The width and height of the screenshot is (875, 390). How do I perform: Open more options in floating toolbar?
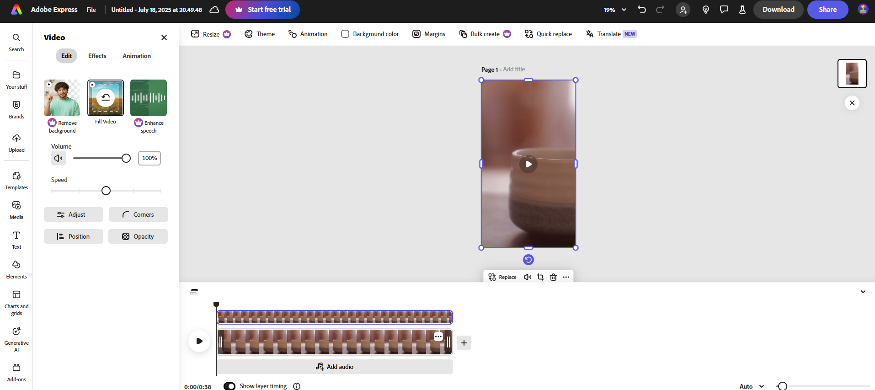click(x=566, y=277)
